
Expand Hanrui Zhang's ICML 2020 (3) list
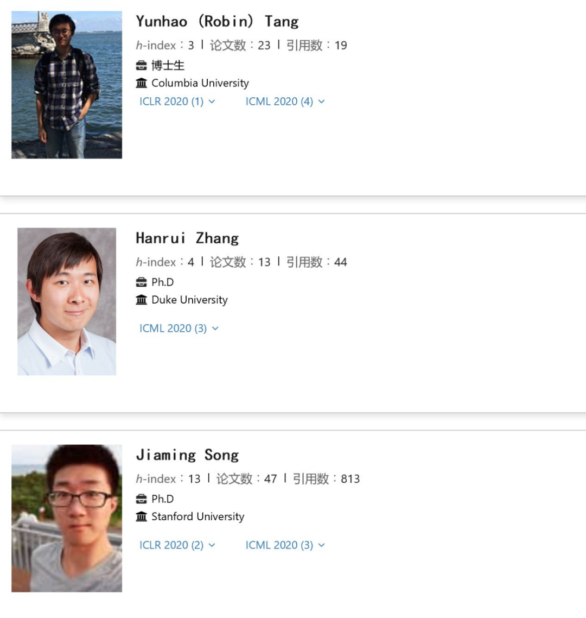click(179, 329)
